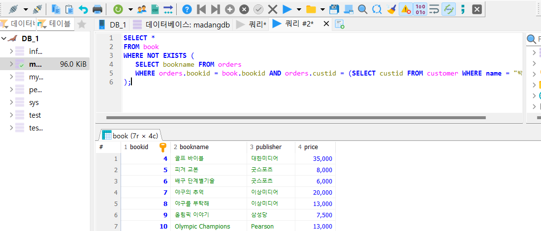541x231 pixels.
Task: Run the query with blue play icon
Action: [287, 9]
